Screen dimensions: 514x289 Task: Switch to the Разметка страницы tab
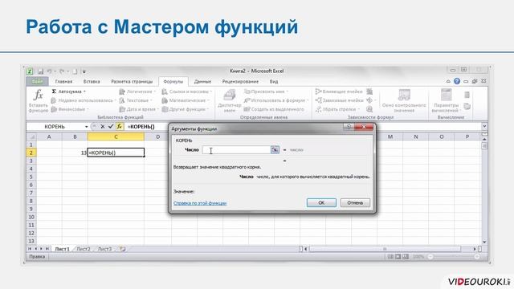click(x=132, y=81)
